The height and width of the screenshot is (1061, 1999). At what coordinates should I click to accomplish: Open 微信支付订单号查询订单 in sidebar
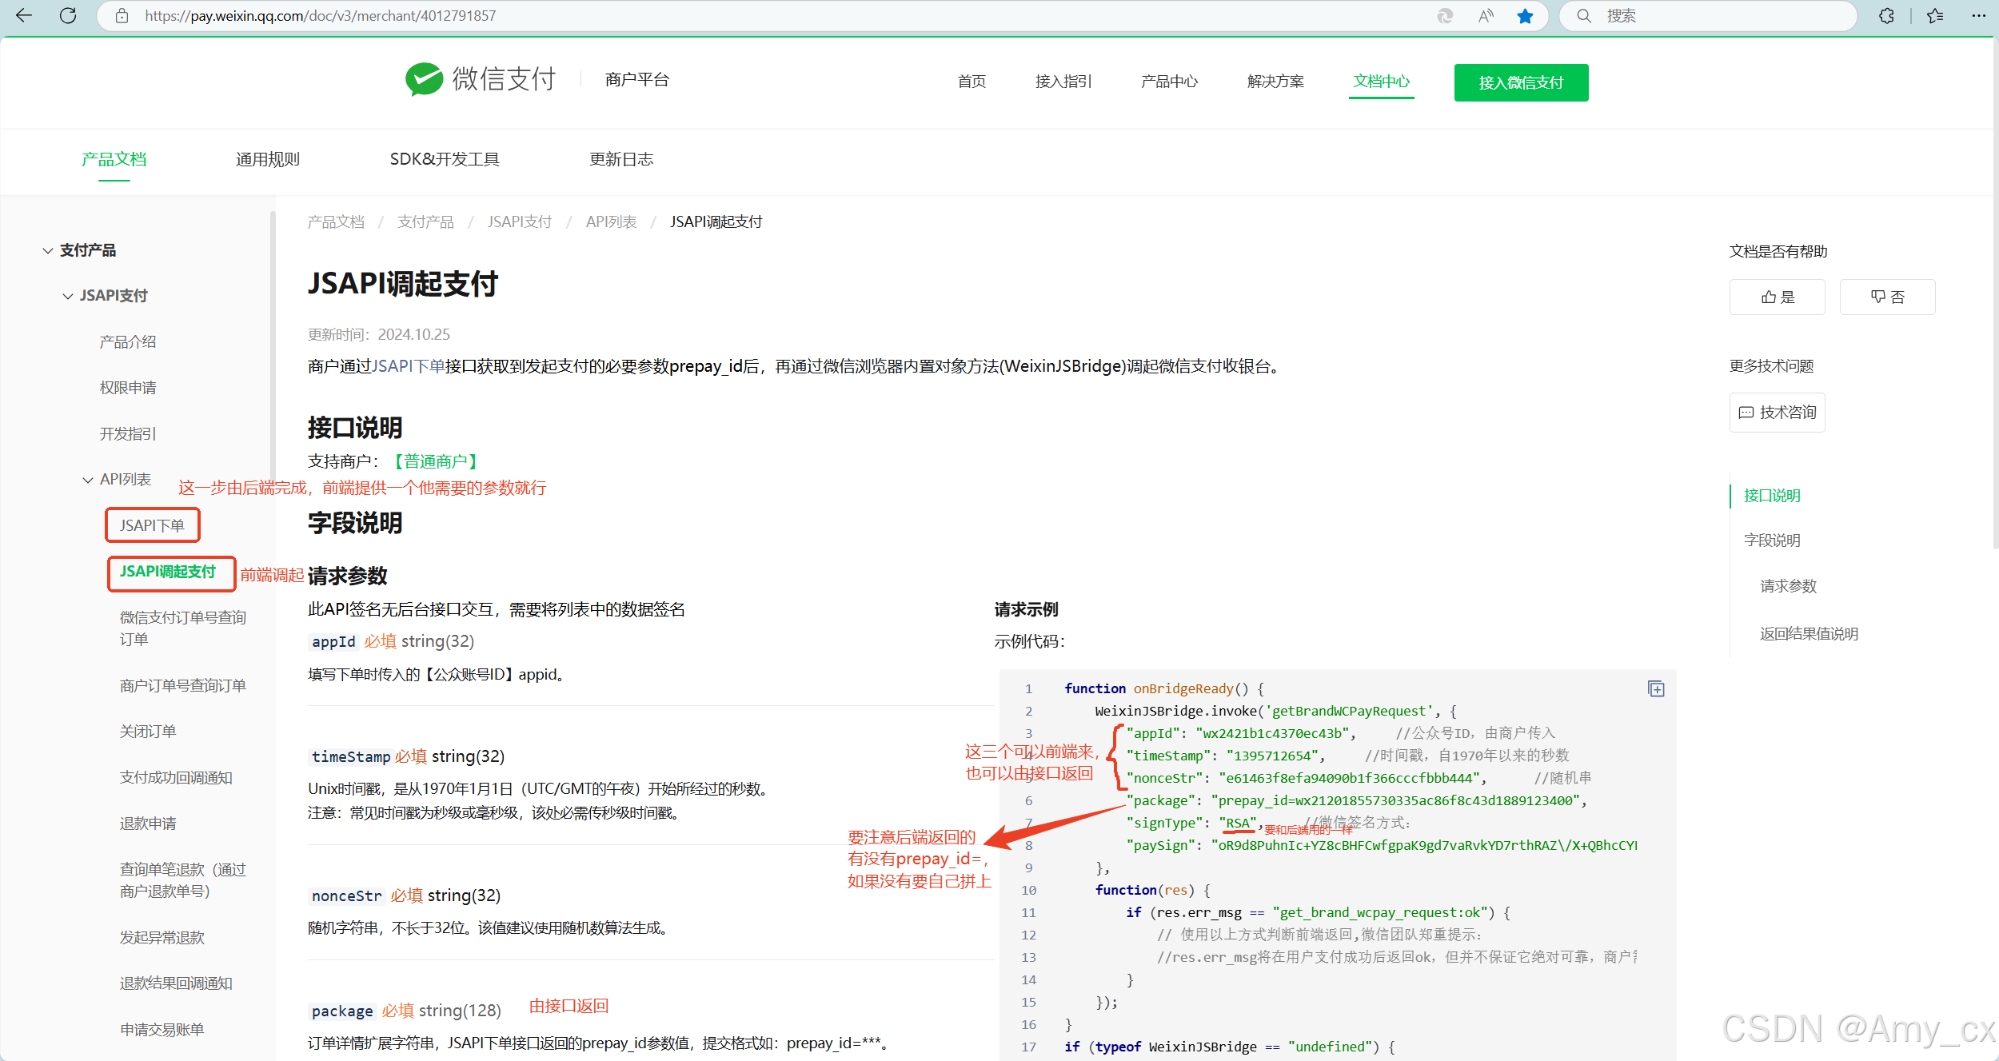[x=183, y=628]
